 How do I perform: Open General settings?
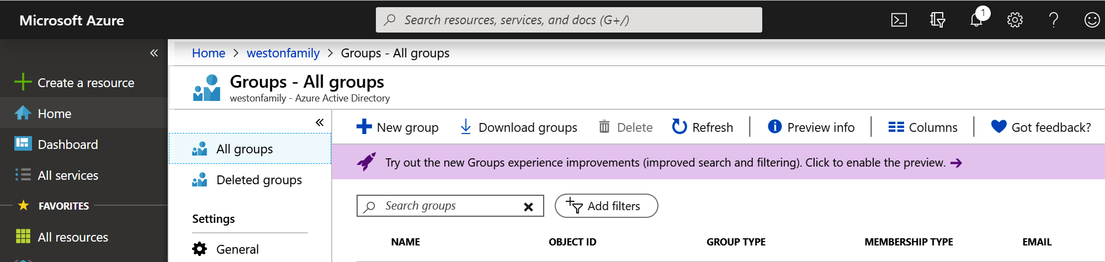pyautogui.click(x=250, y=249)
